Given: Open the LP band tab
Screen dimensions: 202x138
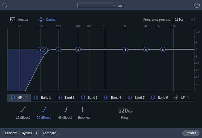Looking at the screenshot, I should [x=183, y=98].
